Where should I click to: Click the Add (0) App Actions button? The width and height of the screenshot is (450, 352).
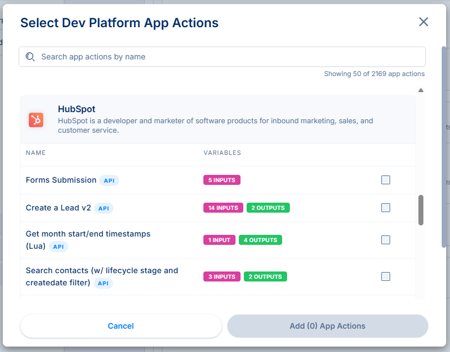point(328,326)
